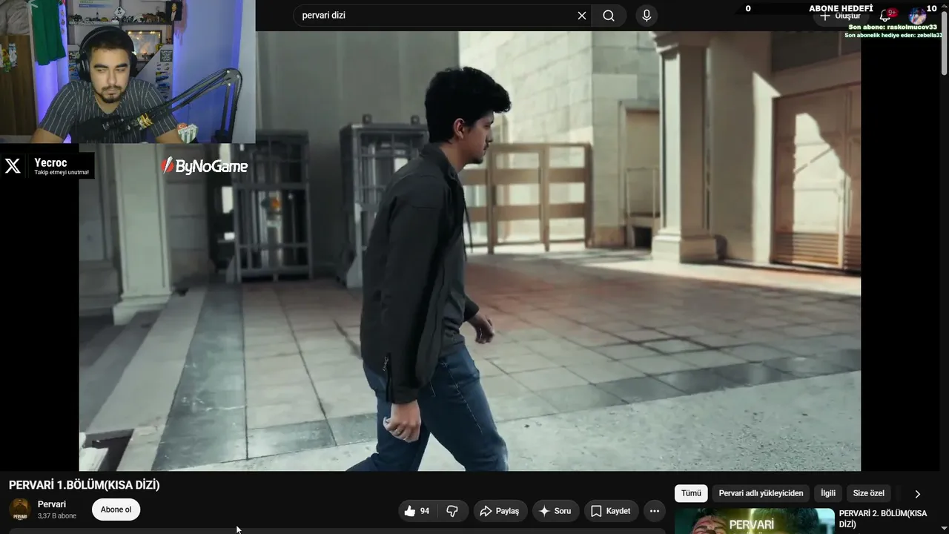Image resolution: width=949 pixels, height=534 pixels.
Task: Click the PERVARİ 1.BÖLÜM(KISA DİZİ) title
Action: 85,485
